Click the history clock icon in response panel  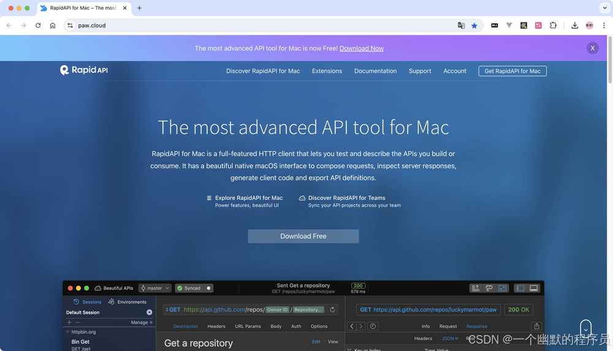coord(373,326)
